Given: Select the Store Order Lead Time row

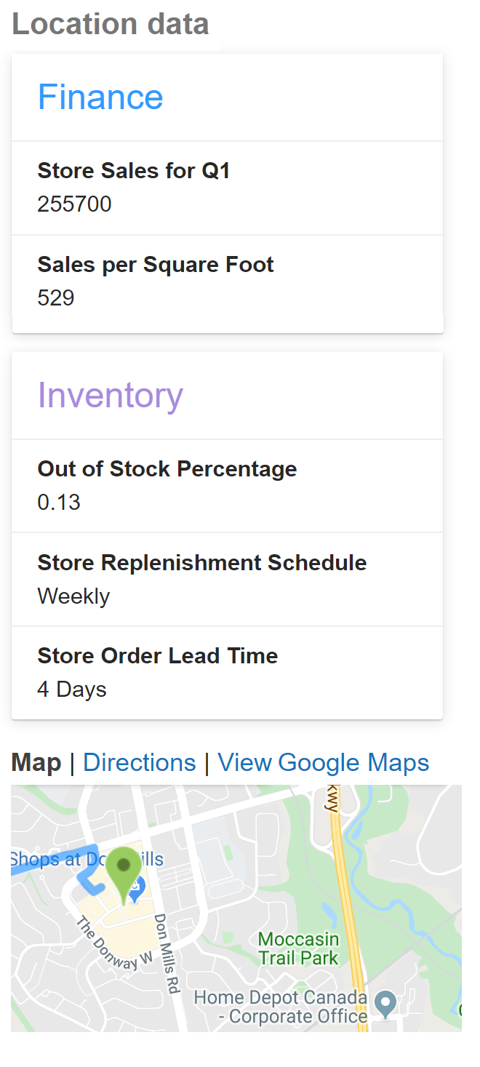Looking at the screenshot, I should (228, 673).
